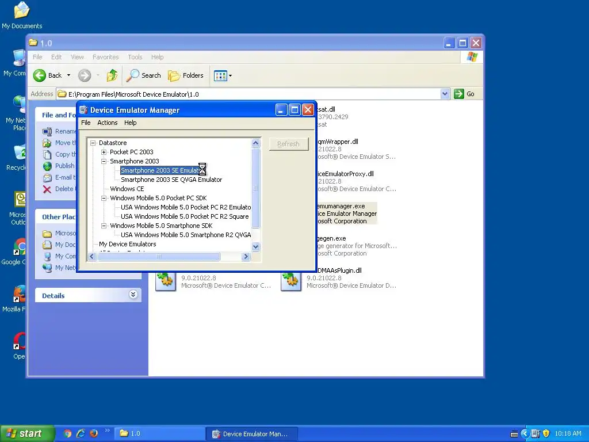The width and height of the screenshot is (589, 442).
Task: Click the tree's vertical scrollbar up arrow
Action: pyautogui.click(x=256, y=143)
